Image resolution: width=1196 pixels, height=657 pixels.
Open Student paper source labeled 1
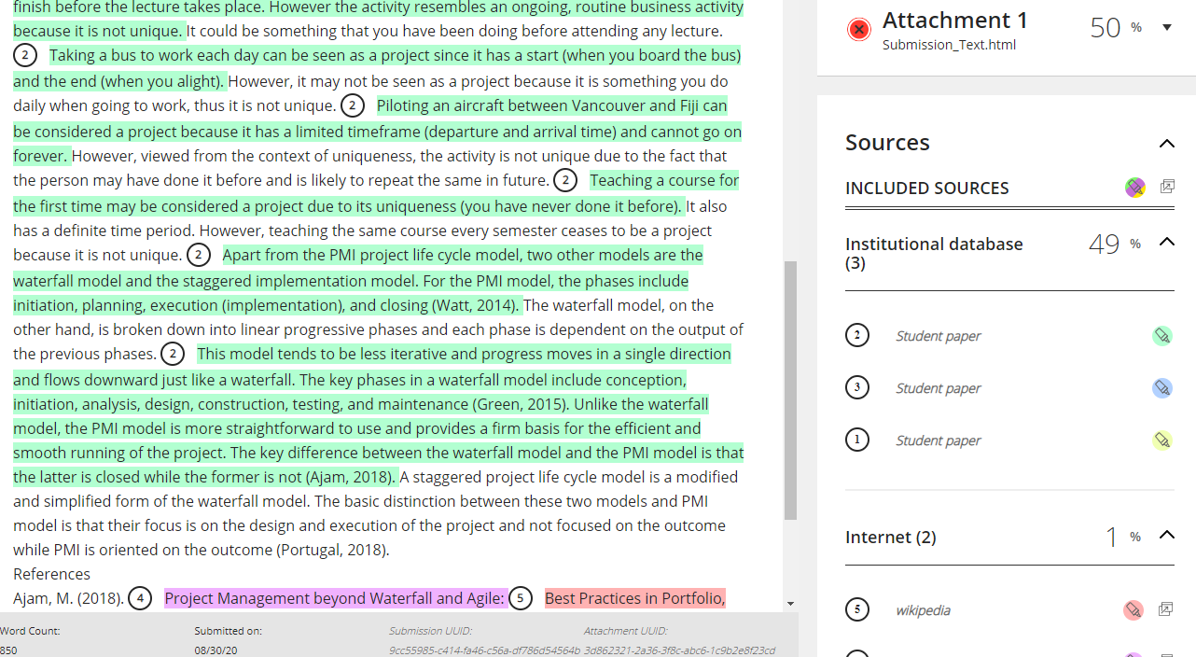938,440
